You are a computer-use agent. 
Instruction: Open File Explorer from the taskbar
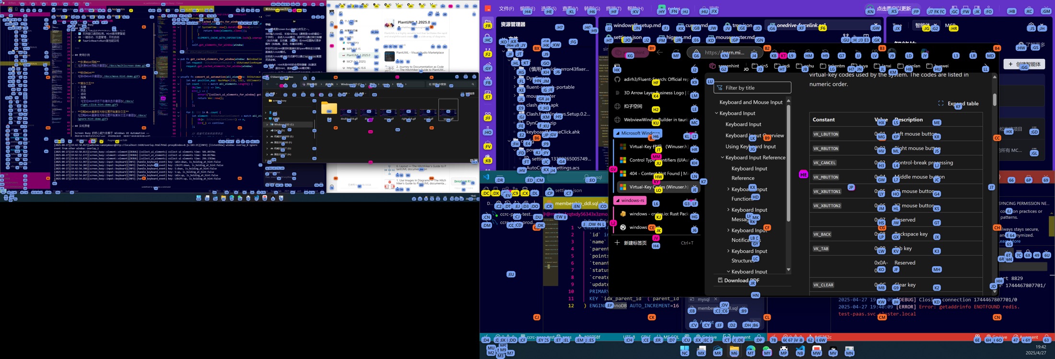click(x=734, y=351)
